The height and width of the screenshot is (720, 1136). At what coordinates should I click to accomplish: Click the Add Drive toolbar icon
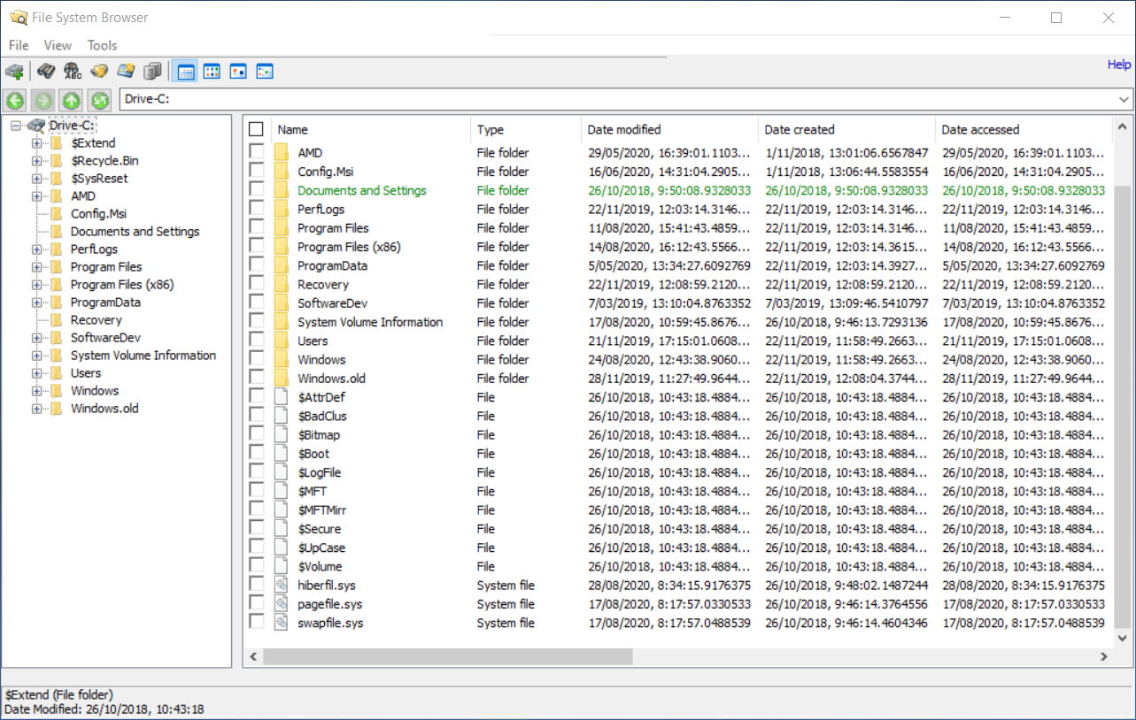14,71
